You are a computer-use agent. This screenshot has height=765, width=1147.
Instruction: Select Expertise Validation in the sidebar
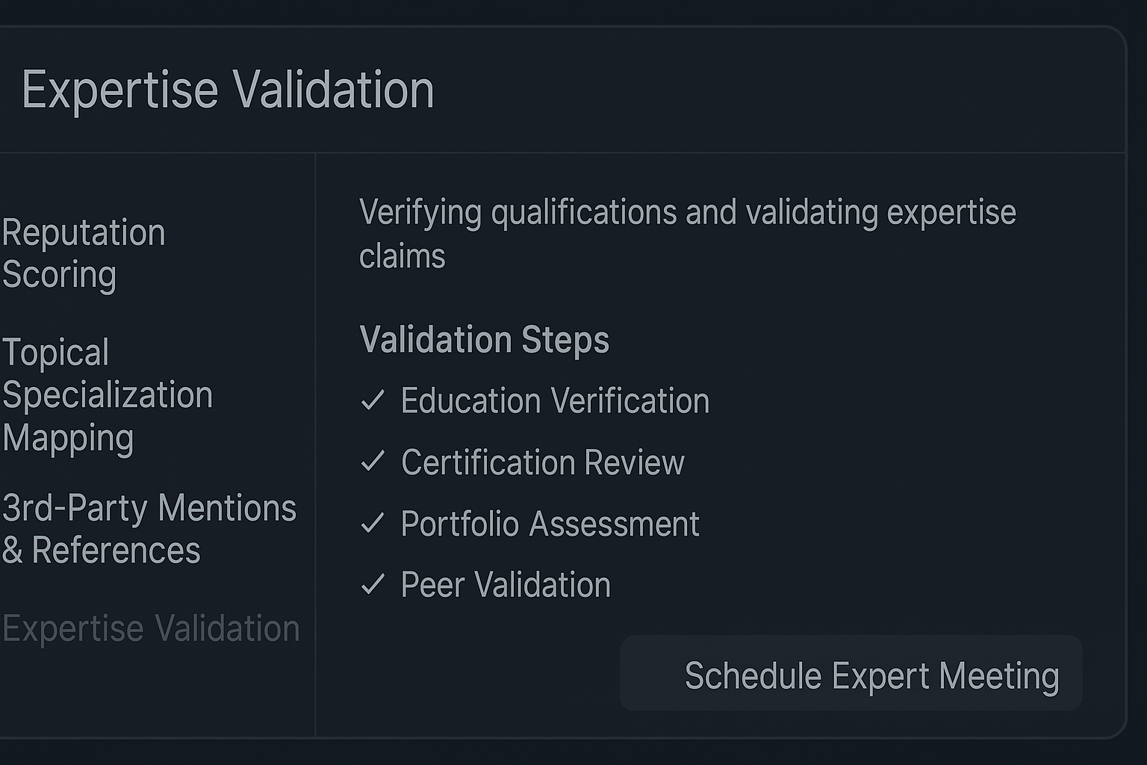point(151,628)
